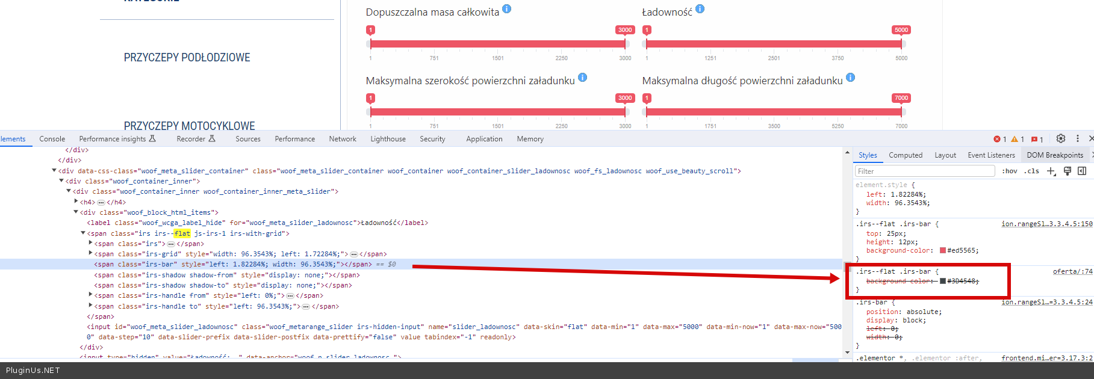The image size is (1094, 379).
Task: Click info icon next to Ładowność
Action: [700, 9]
